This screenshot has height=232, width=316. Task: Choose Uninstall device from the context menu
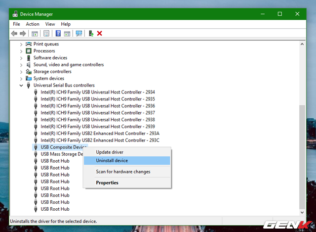tap(112, 161)
